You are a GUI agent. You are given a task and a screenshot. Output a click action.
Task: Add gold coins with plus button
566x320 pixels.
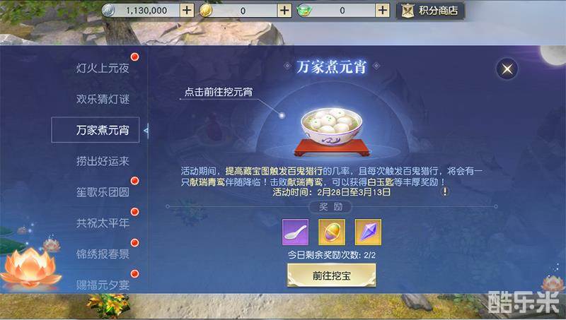point(284,11)
